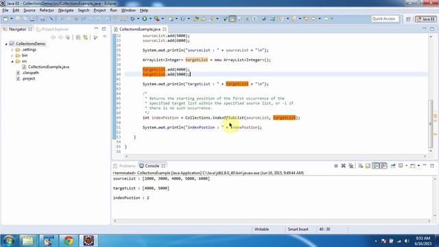Switch to the Problems tab
439x247 pixels.
point(125,166)
